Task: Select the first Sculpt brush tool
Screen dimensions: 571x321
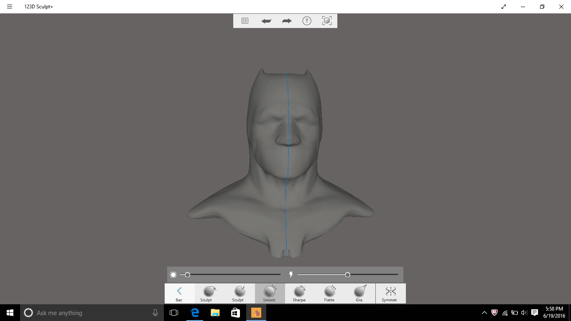Action: point(209,293)
